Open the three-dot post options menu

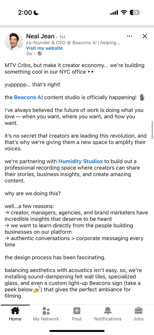129,36
